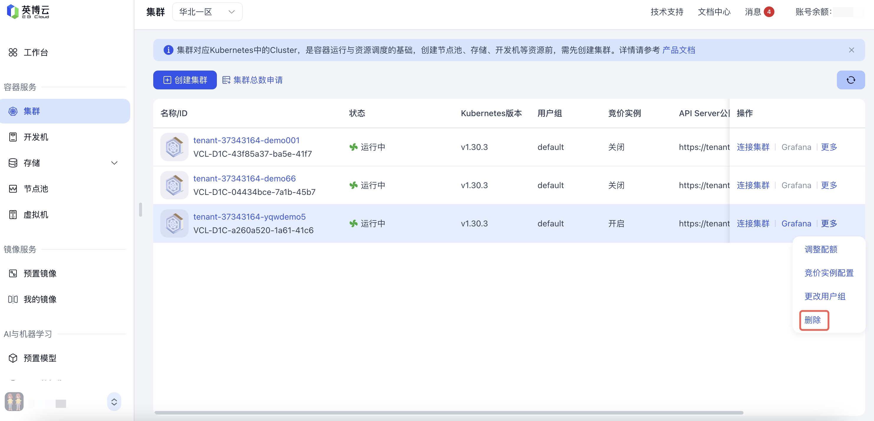Screen dimensions: 874x421
Task: Select 删除 from the dropdown menu
Action: (x=813, y=320)
